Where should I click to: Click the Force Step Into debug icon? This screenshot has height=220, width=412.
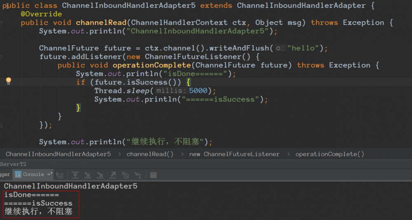[x=100, y=175]
